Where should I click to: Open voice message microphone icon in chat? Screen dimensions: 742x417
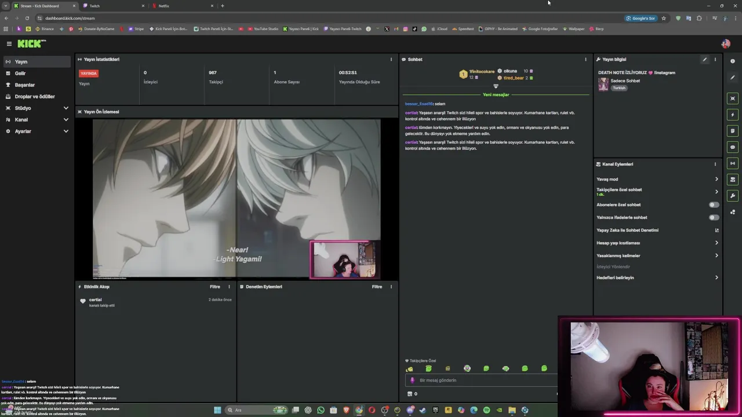click(412, 381)
